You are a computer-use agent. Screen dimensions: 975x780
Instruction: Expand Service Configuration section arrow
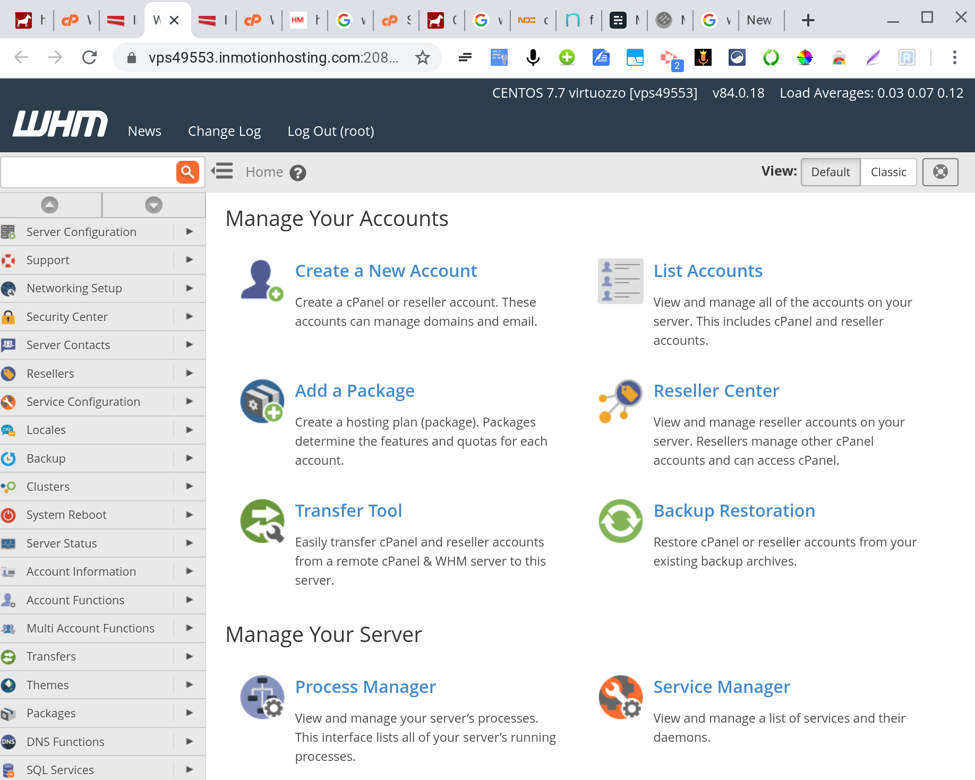point(190,401)
